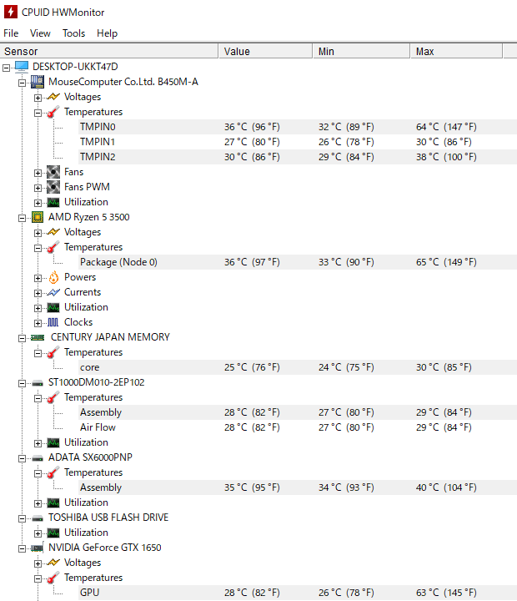Click the TOSHIBA USB FLASH DRIVE icon
Image resolution: width=517 pixels, height=601 pixels.
(x=38, y=518)
